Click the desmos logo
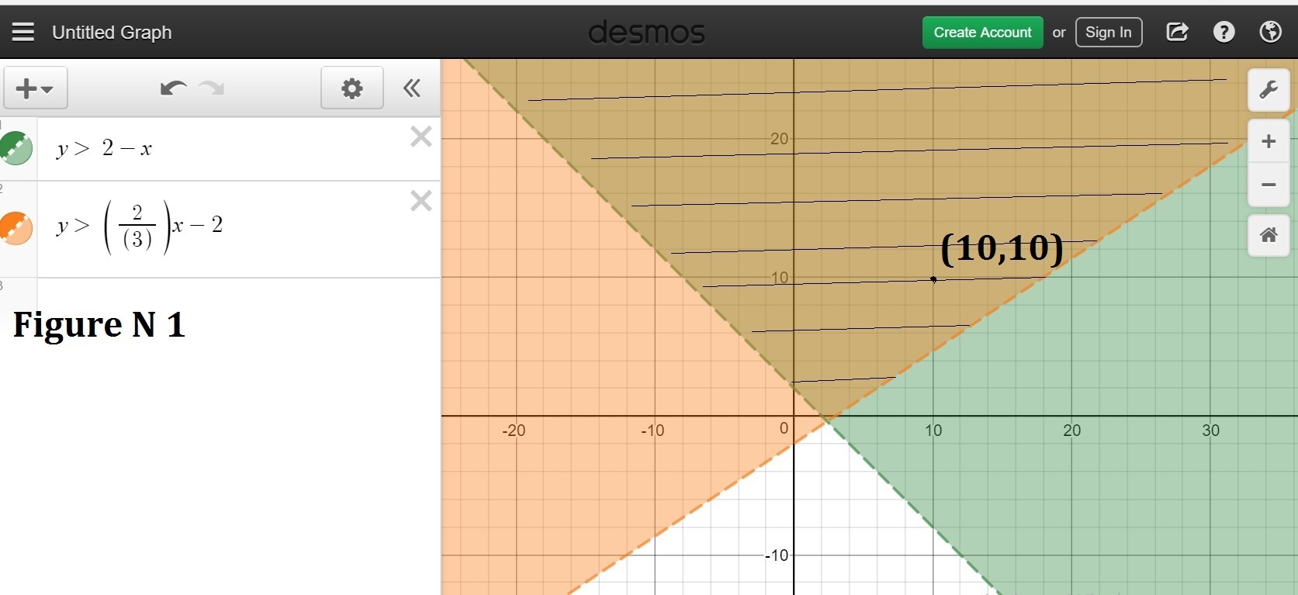1298x595 pixels. (646, 33)
